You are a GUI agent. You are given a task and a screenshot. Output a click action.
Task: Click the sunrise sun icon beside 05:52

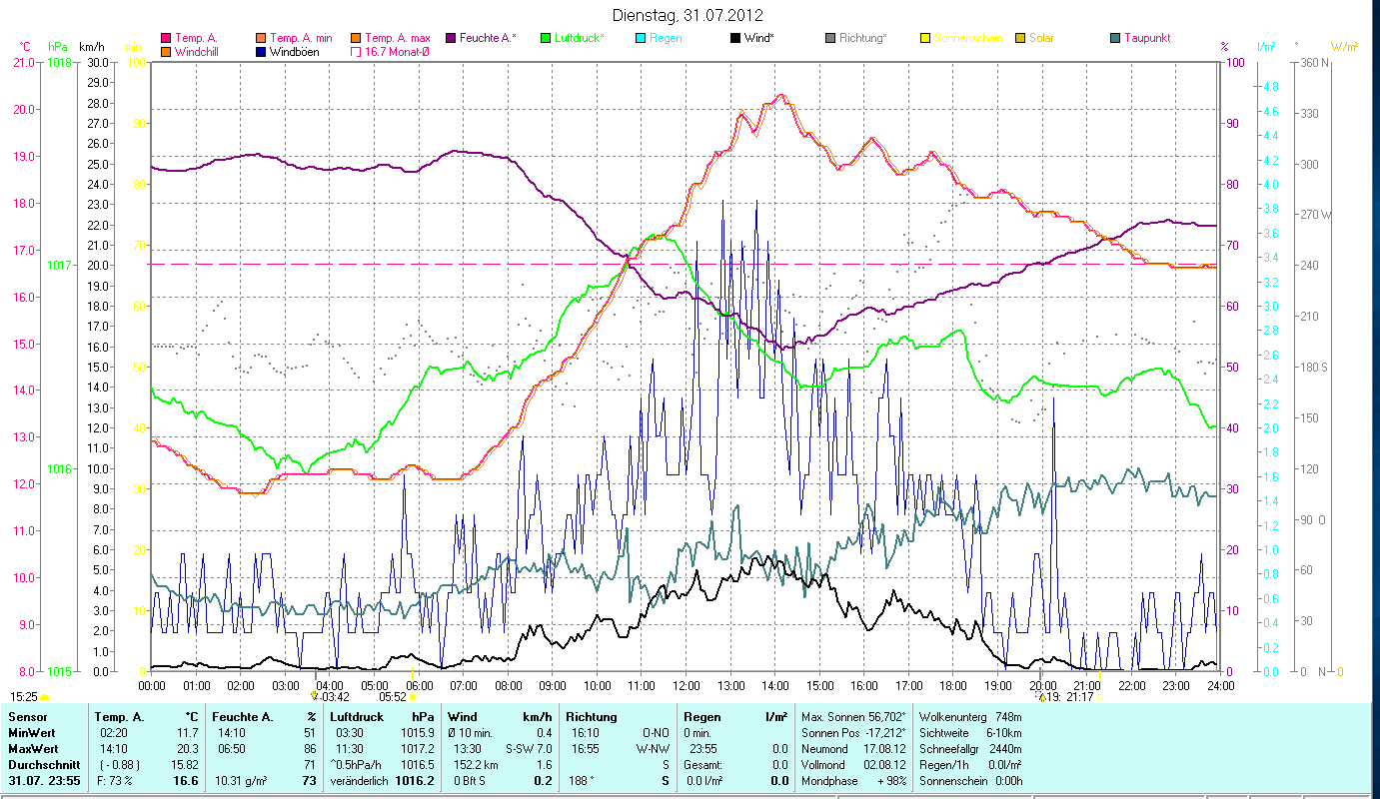[x=413, y=697]
